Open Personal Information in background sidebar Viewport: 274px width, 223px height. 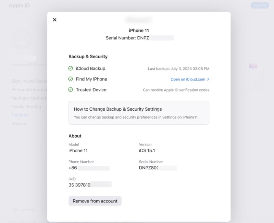click(29, 90)
